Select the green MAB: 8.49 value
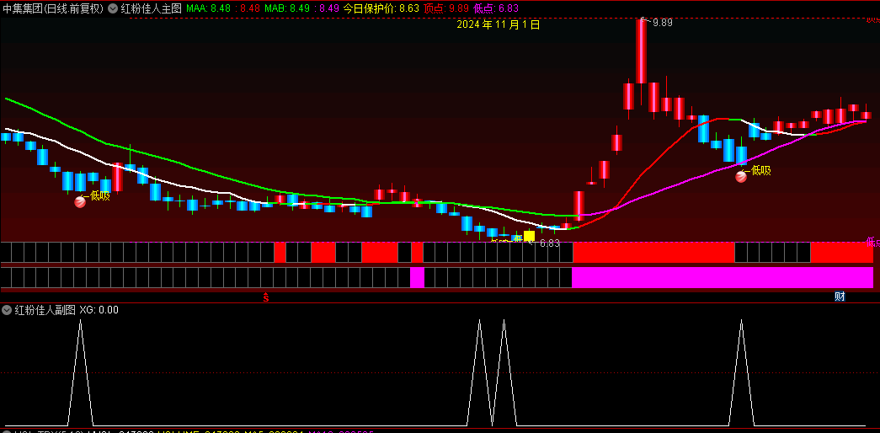The image size is (880, 433). point(287,8)
